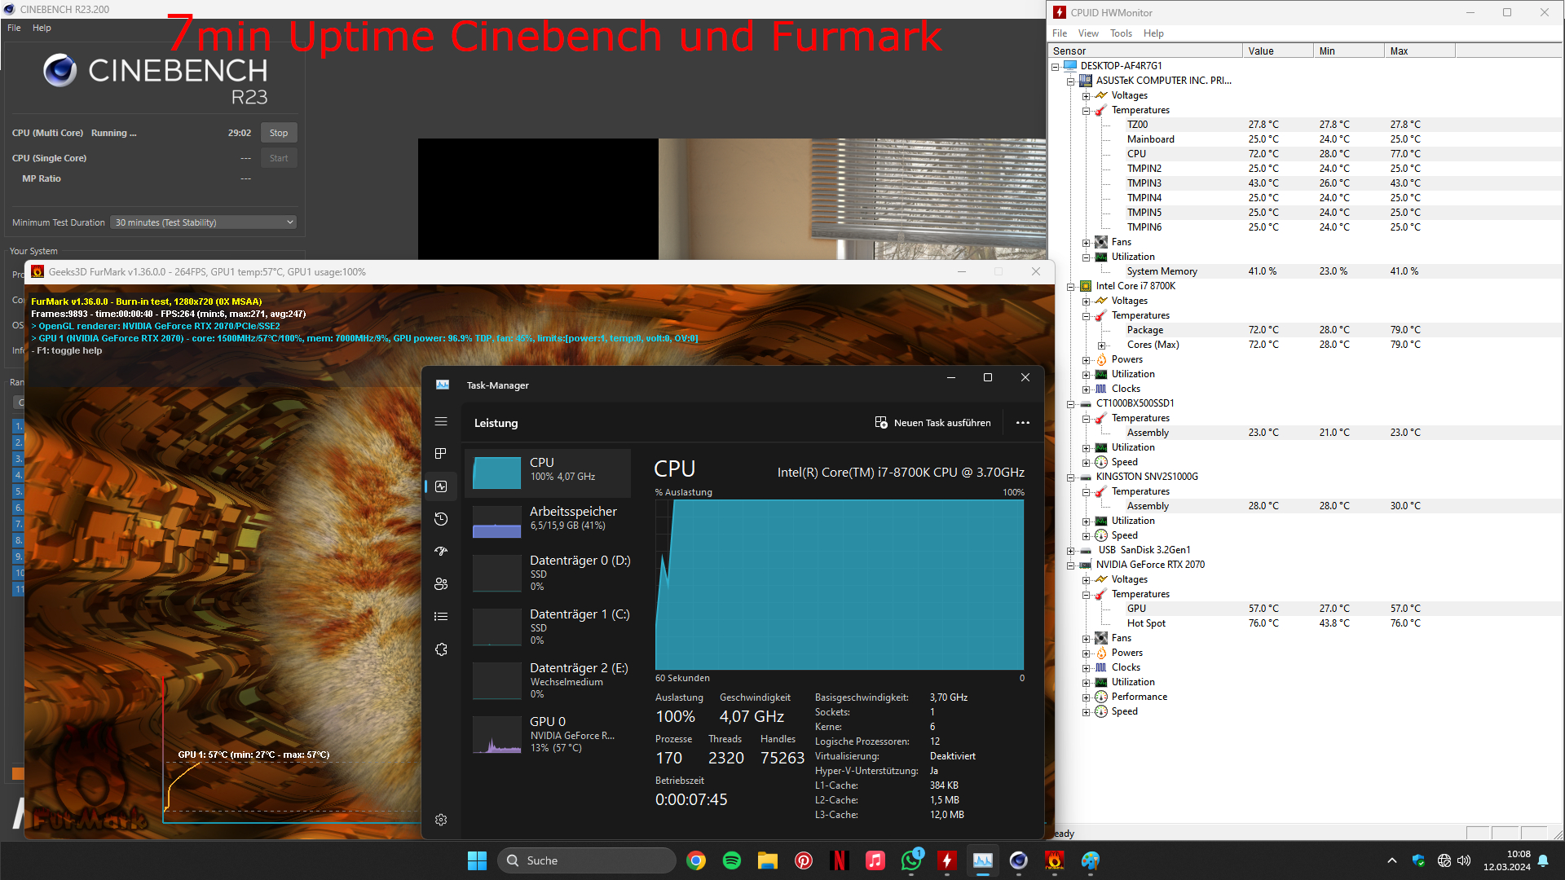Viewport: 1565px width, 880px height.
Task: Open Task Manager hamburger navigation menu
Action: pos(441,422)
